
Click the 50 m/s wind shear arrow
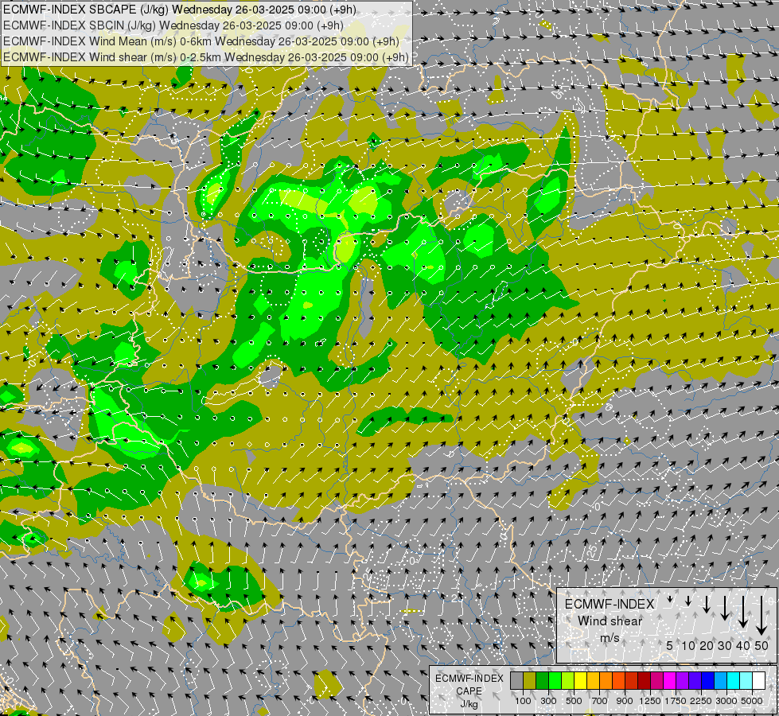click(761, 616)
